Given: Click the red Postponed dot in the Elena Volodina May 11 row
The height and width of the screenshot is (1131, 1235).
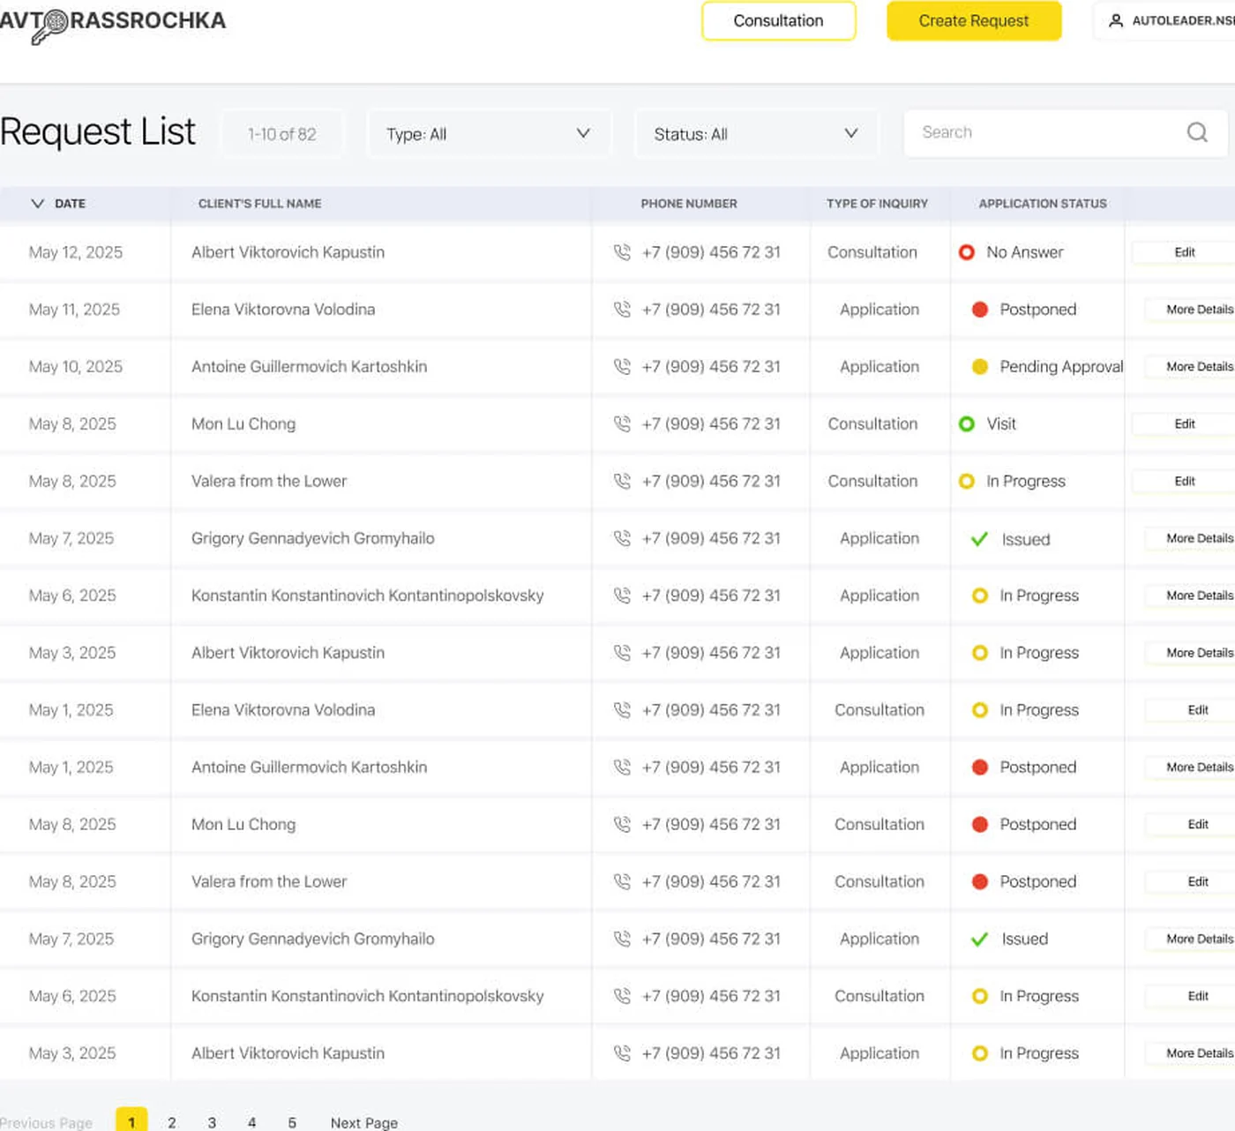Looking at the screenshot, I should click(x=979, y=310).
